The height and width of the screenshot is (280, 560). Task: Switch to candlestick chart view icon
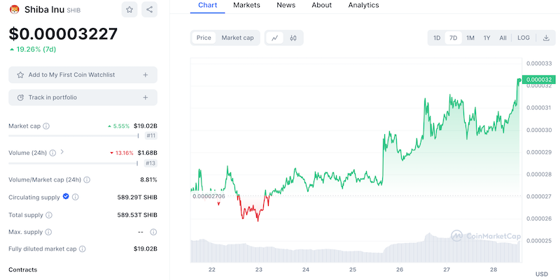(x=293, y=38)
